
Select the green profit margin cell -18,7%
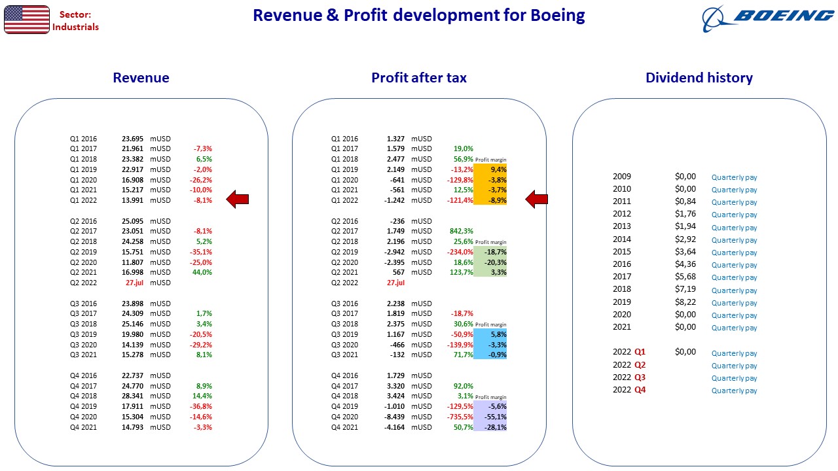point(490,252)
